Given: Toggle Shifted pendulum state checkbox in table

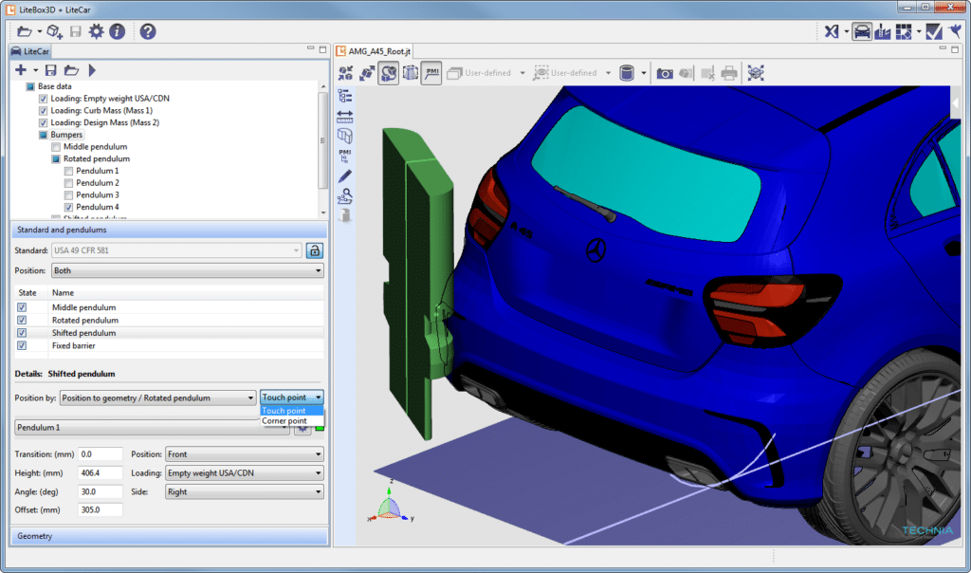Looking at the screenshot, I should [x=23, y=333].
